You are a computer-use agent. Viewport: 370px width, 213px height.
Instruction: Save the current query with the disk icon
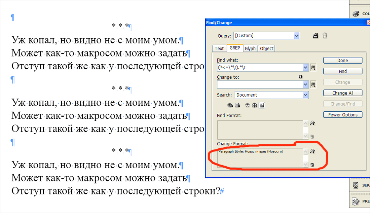(315, 36)
